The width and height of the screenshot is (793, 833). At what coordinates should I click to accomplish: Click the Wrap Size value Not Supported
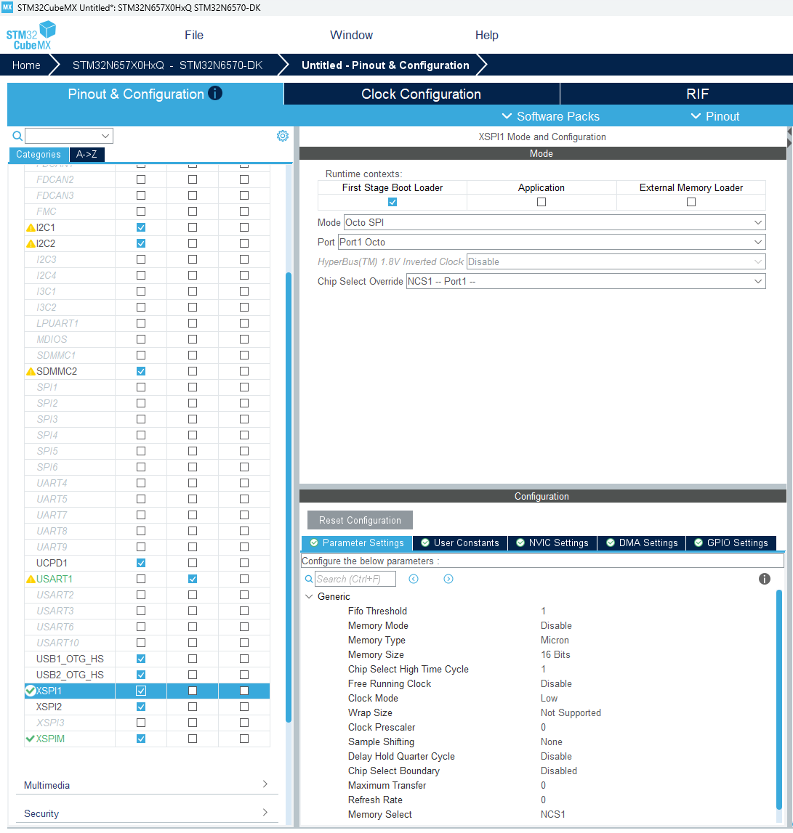pos(571,713)
